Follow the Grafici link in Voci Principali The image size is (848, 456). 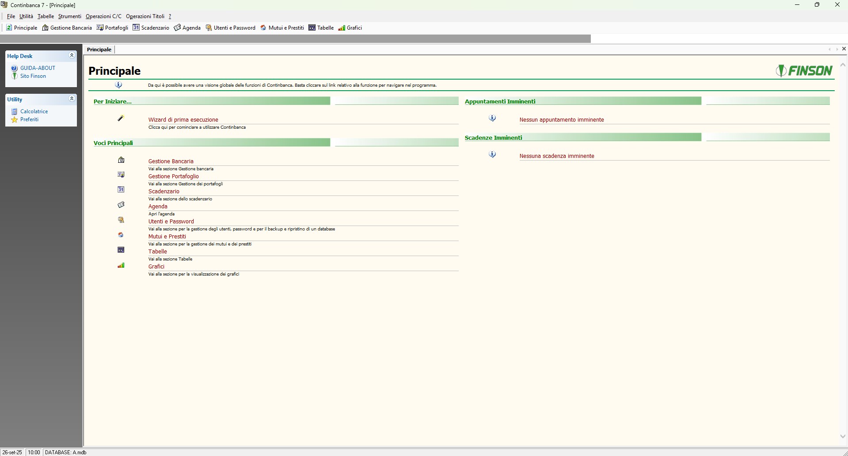click(156, 267)
